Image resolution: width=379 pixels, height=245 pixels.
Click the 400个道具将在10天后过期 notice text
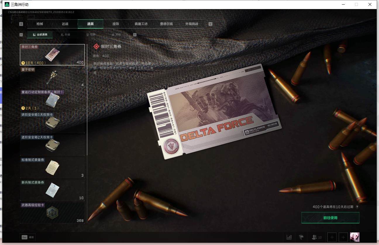tap(333, 207)
